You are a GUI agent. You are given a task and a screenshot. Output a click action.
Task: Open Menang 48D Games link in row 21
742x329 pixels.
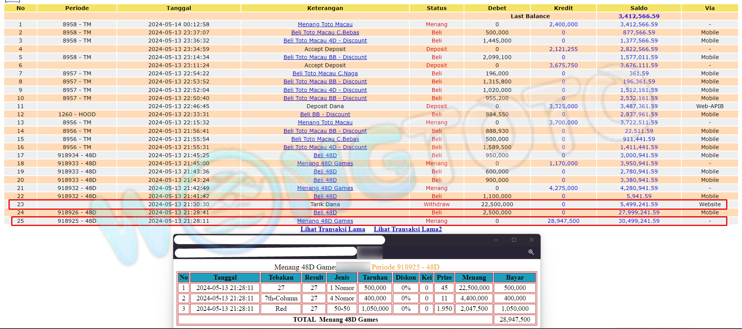[325, 188]
